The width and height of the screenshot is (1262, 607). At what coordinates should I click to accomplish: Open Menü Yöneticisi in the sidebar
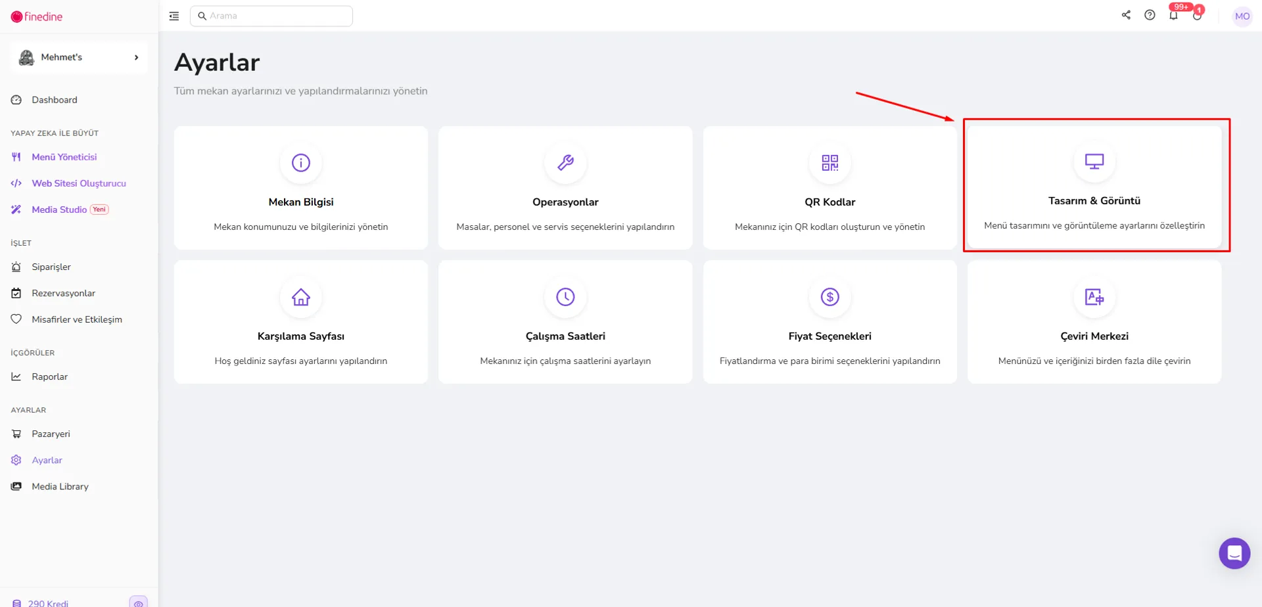pyautogui.click(x=64, y=157)
